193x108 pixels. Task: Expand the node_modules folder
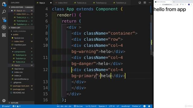click(19, 31)
